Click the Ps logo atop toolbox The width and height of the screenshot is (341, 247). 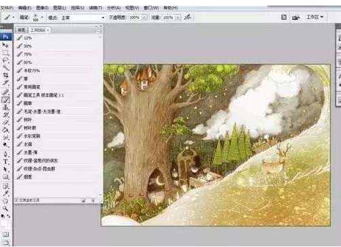5,37
